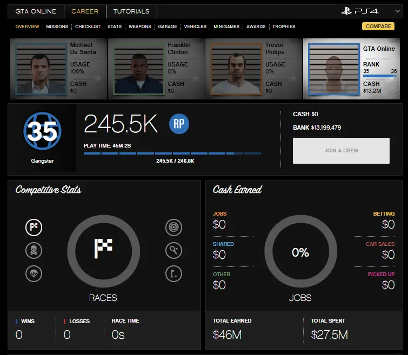The width and height of the screenshot is (408, 355).
Task: Switch to the GTA Online tab
Action: coord(36,11)
